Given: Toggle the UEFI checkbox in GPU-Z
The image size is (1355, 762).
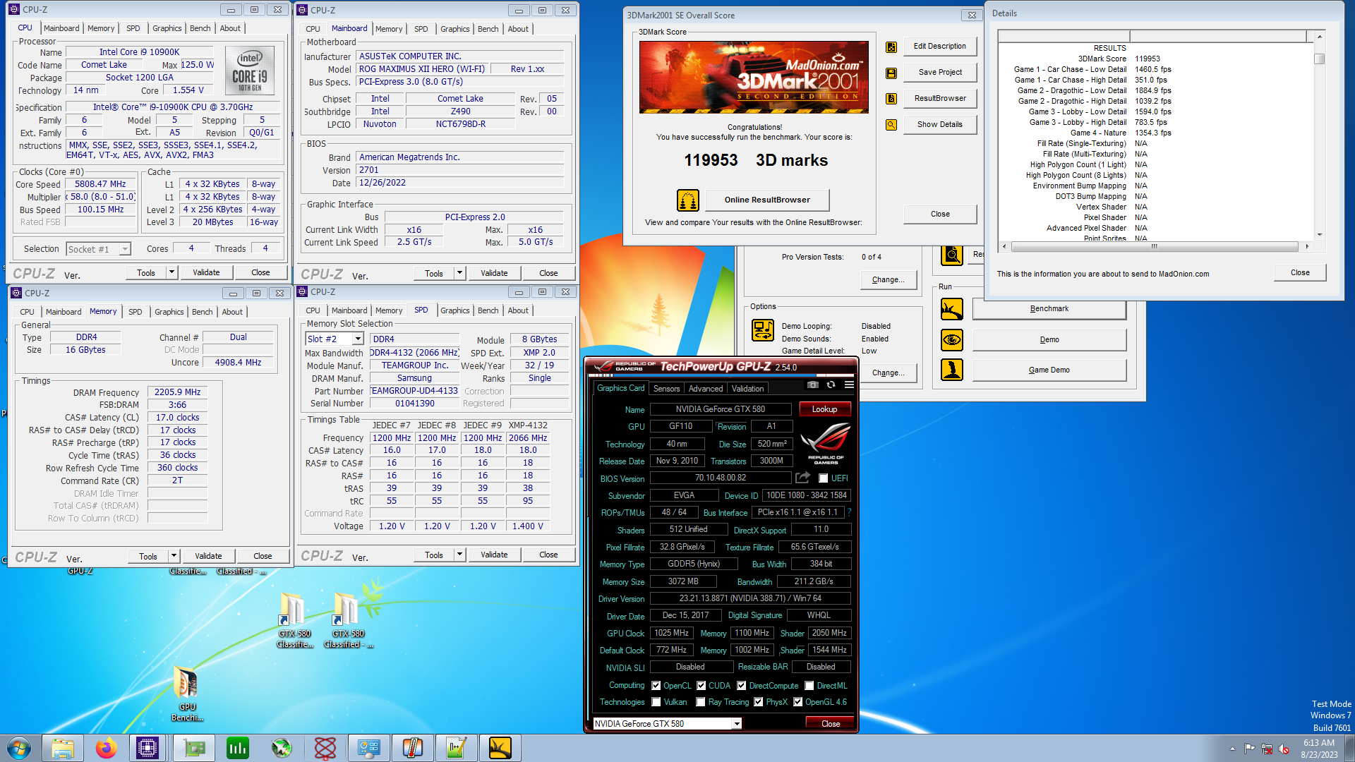Looking at the screenshot, I should [x=823, y=478].
